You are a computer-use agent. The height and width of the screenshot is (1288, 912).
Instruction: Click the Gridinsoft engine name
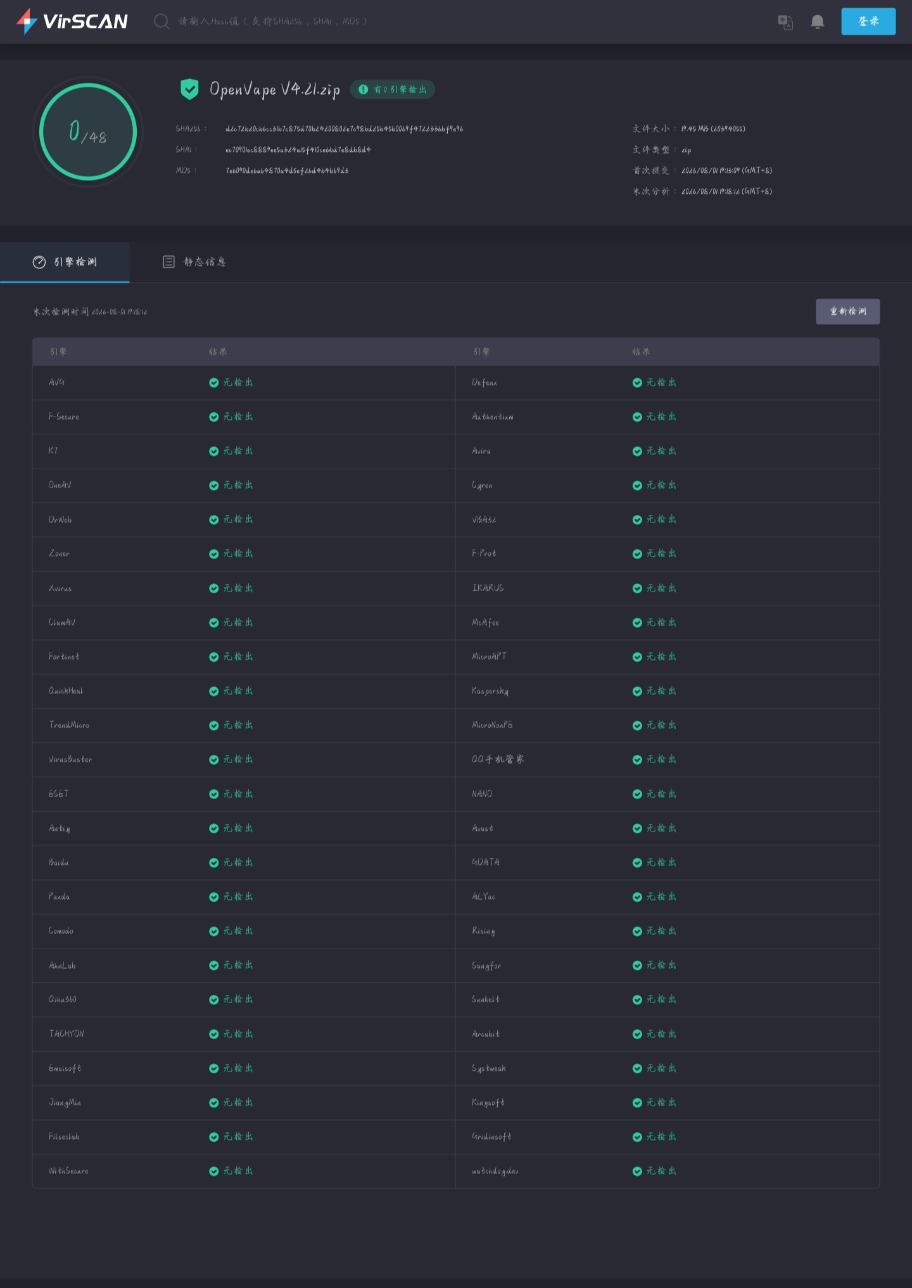click(491, 1137)
